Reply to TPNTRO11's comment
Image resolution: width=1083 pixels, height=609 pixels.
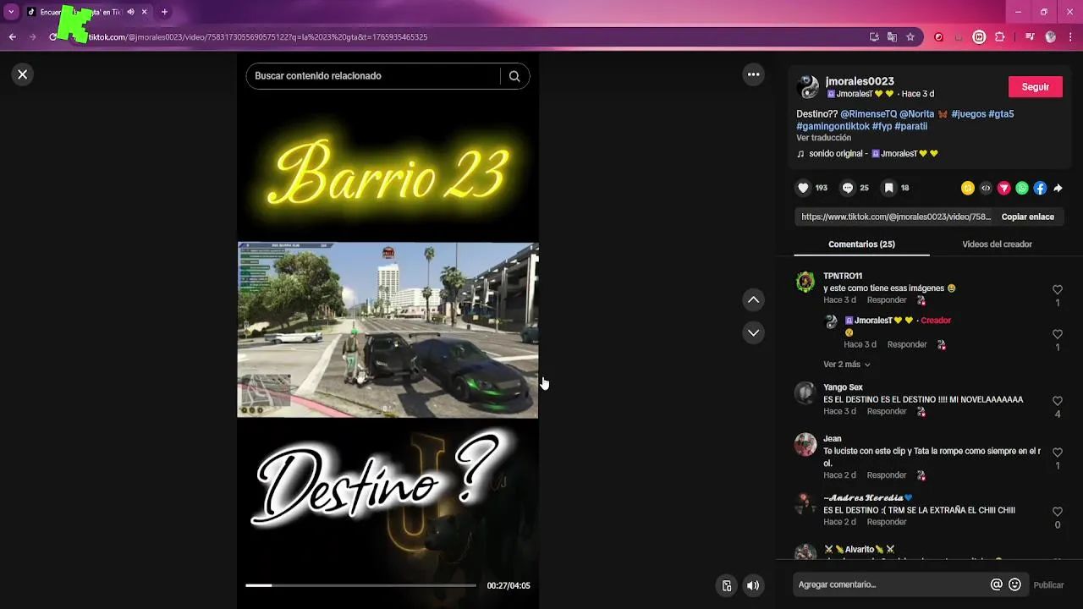[x=887, y=300]
